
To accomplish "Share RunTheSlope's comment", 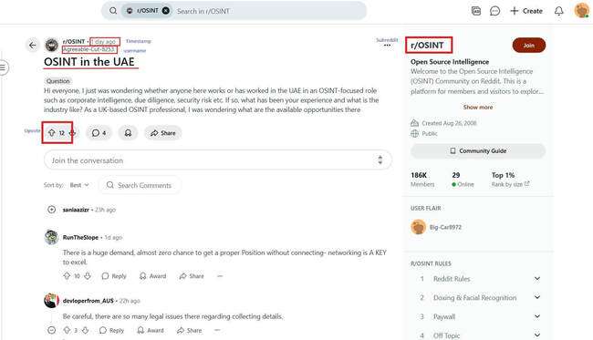I will (192, 276).
